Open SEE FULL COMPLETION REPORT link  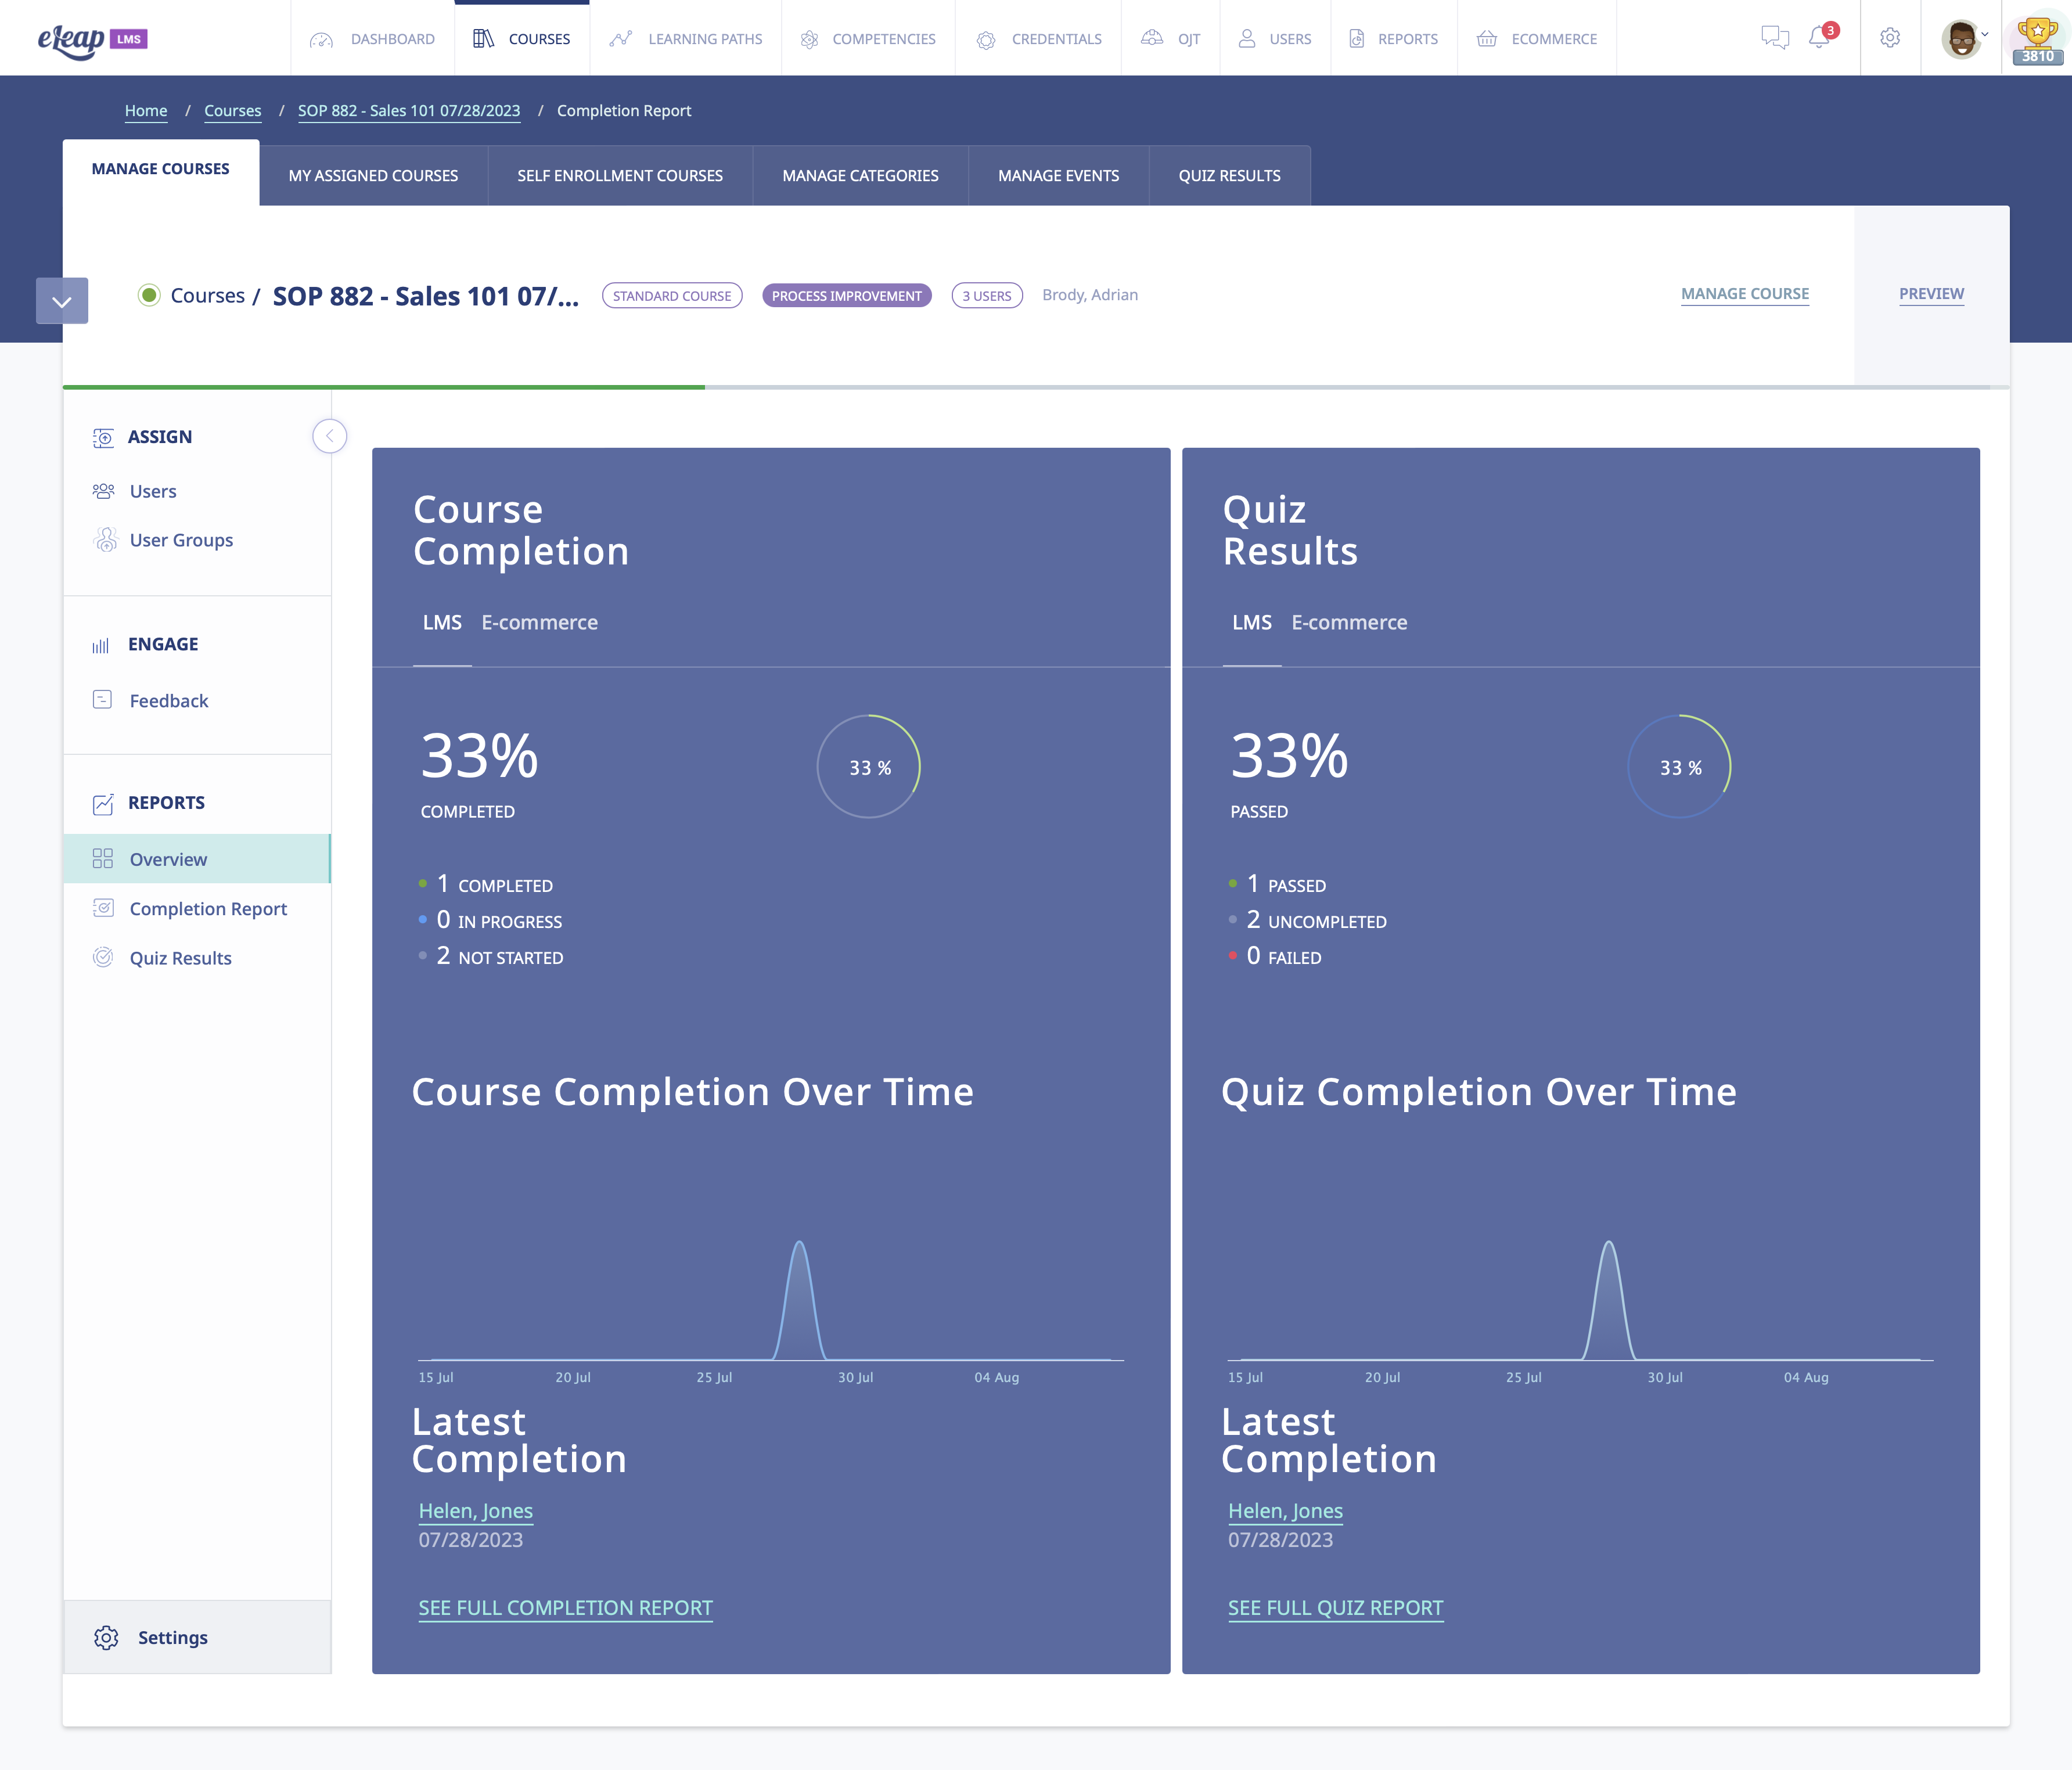[565, 1607]
